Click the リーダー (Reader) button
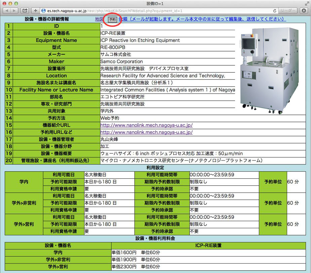Screen dimensions: 311x273 click(288, 11)
